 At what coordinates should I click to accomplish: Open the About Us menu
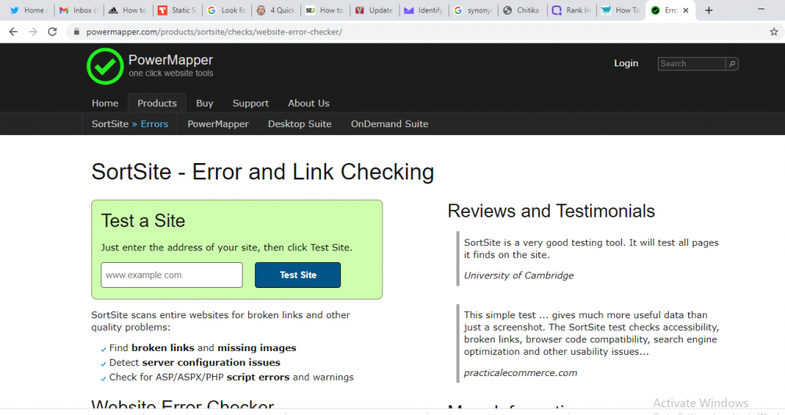[x=308, y=103]
